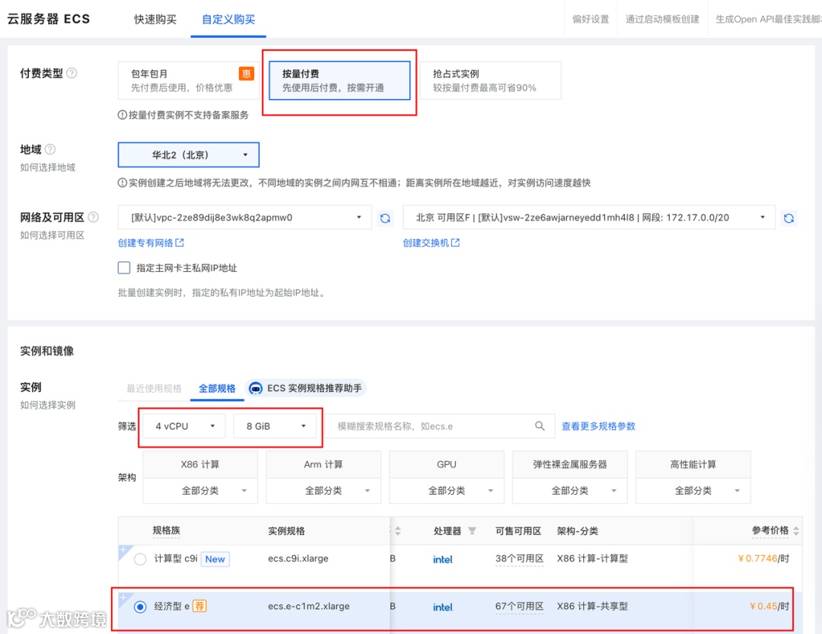Click external link icon beside 创建交换机
The width and height of the screenshot is (822, 634).
(x=456, y=242)
